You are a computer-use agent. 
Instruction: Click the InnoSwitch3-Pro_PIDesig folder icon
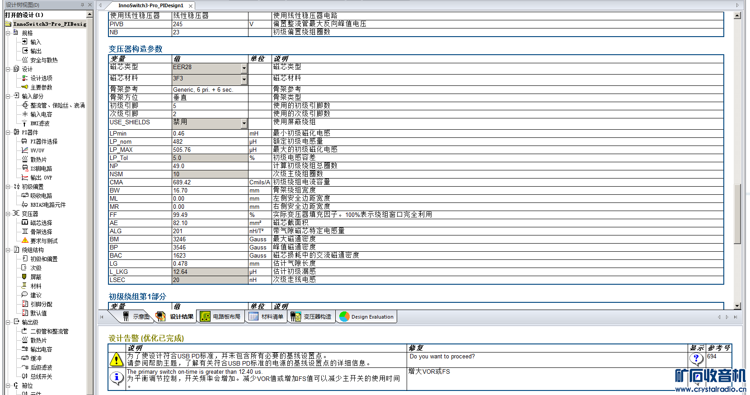click(8, 24)
